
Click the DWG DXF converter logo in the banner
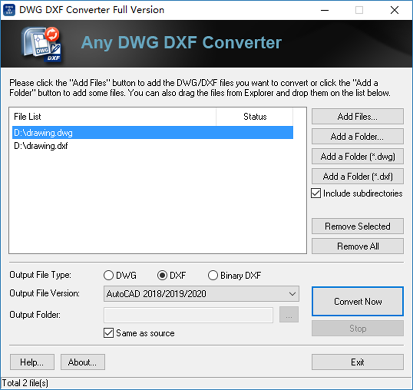(x=41, y=44)
